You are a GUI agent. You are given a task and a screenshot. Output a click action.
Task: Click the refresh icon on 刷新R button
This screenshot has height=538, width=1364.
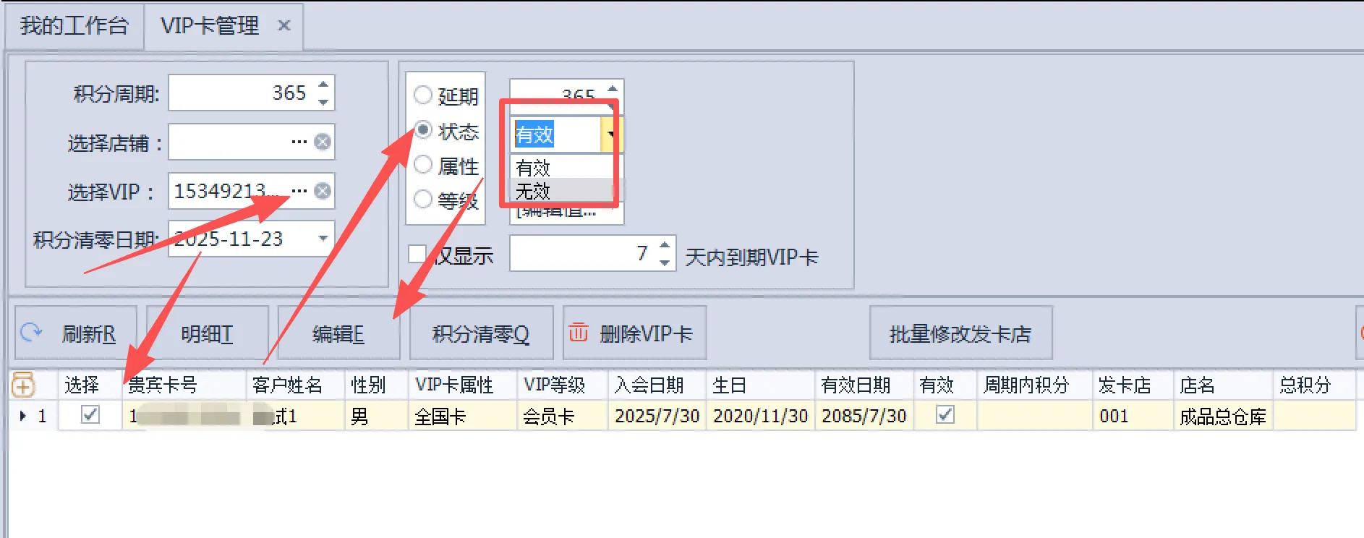coord(31,333)
